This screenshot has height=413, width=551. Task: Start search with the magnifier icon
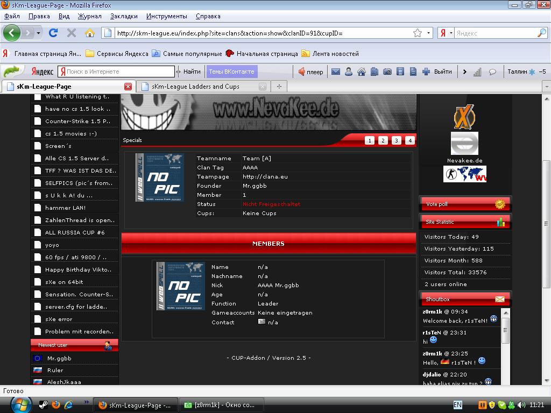pyautogui.click(x=541, y=33)
